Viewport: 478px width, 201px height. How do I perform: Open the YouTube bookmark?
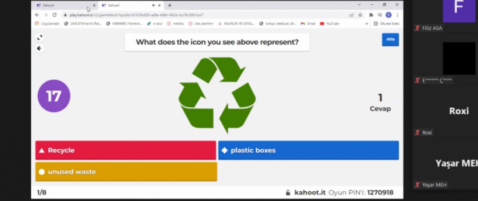[x=330, y=23]
